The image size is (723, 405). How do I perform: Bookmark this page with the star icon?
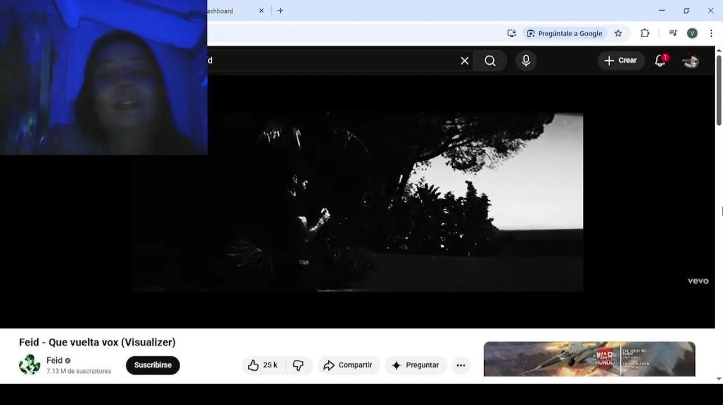click(x=618, y=33)
